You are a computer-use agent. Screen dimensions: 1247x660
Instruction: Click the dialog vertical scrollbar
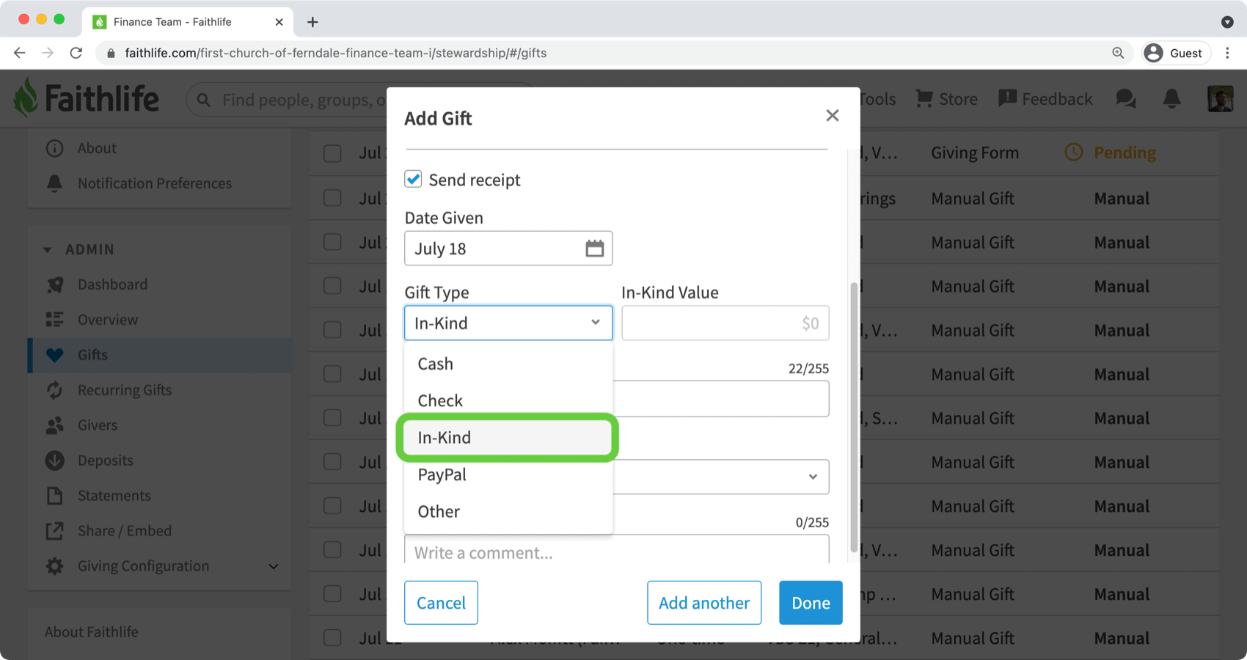(853, 417)
